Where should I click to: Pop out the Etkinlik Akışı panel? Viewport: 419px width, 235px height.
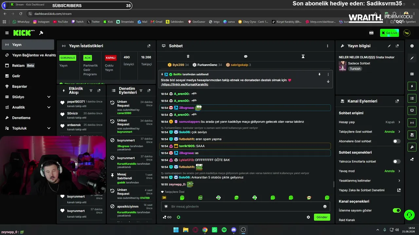(99, 91)
